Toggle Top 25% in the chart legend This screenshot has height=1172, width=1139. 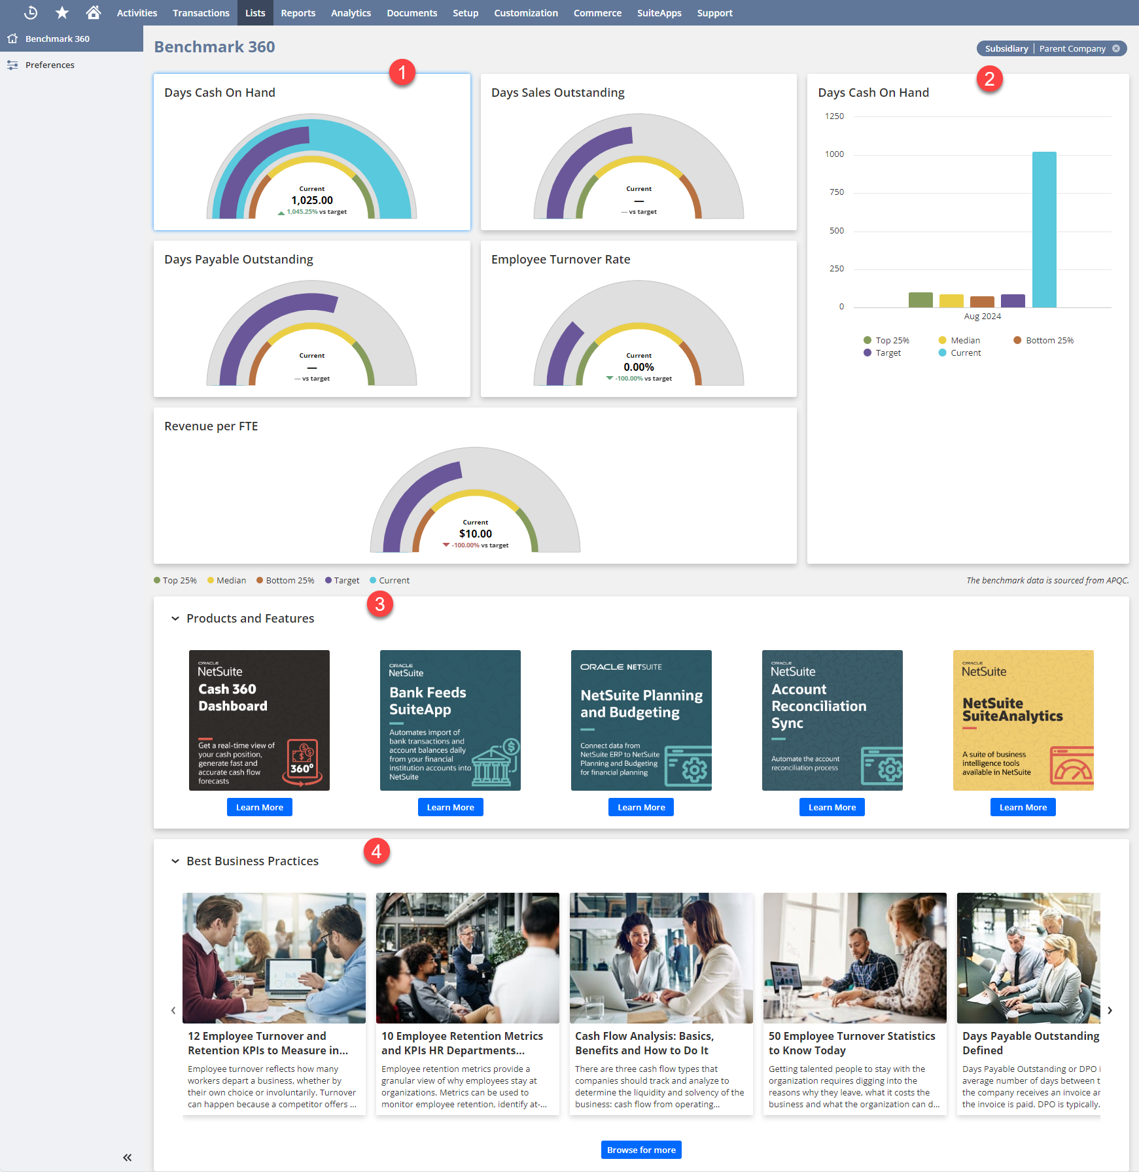pyautogui.click(x=886, y=340)
